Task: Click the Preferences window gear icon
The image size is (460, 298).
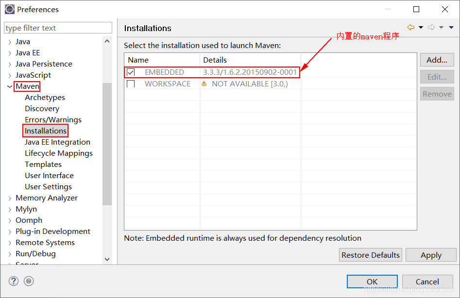Action: [x=9, y=9]
